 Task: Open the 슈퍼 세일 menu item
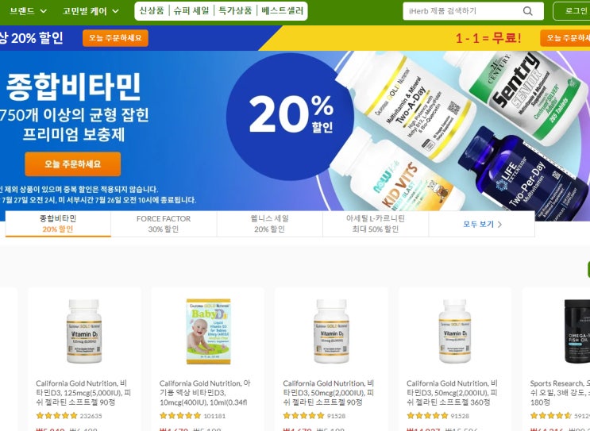(191, 10)
